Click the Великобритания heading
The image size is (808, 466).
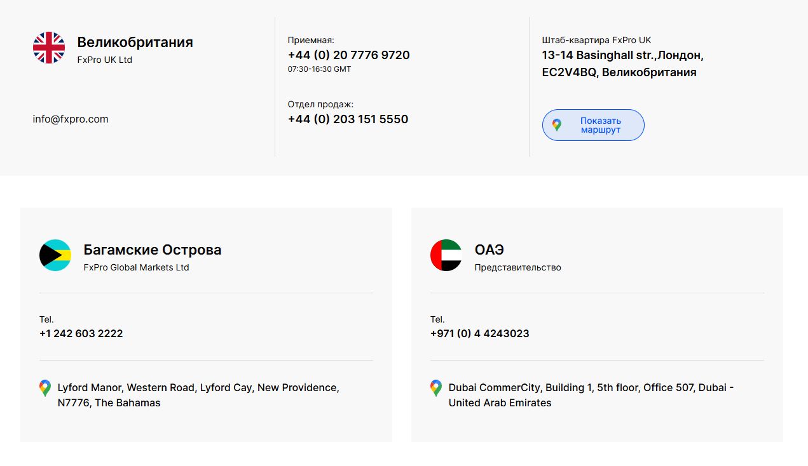click(135, 42)
